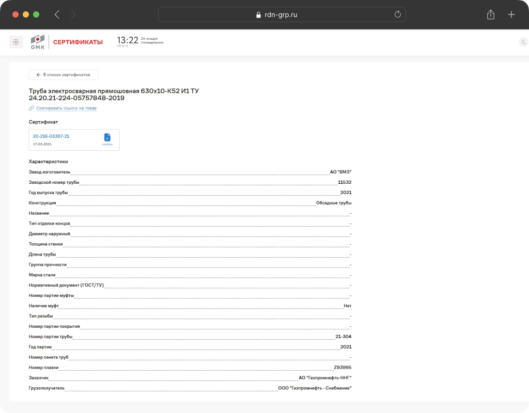The width and height of the screenshot is (529, 413).
Task: Select the customer value АО Газпромнефть-ННГ
Action: [325, 378]
